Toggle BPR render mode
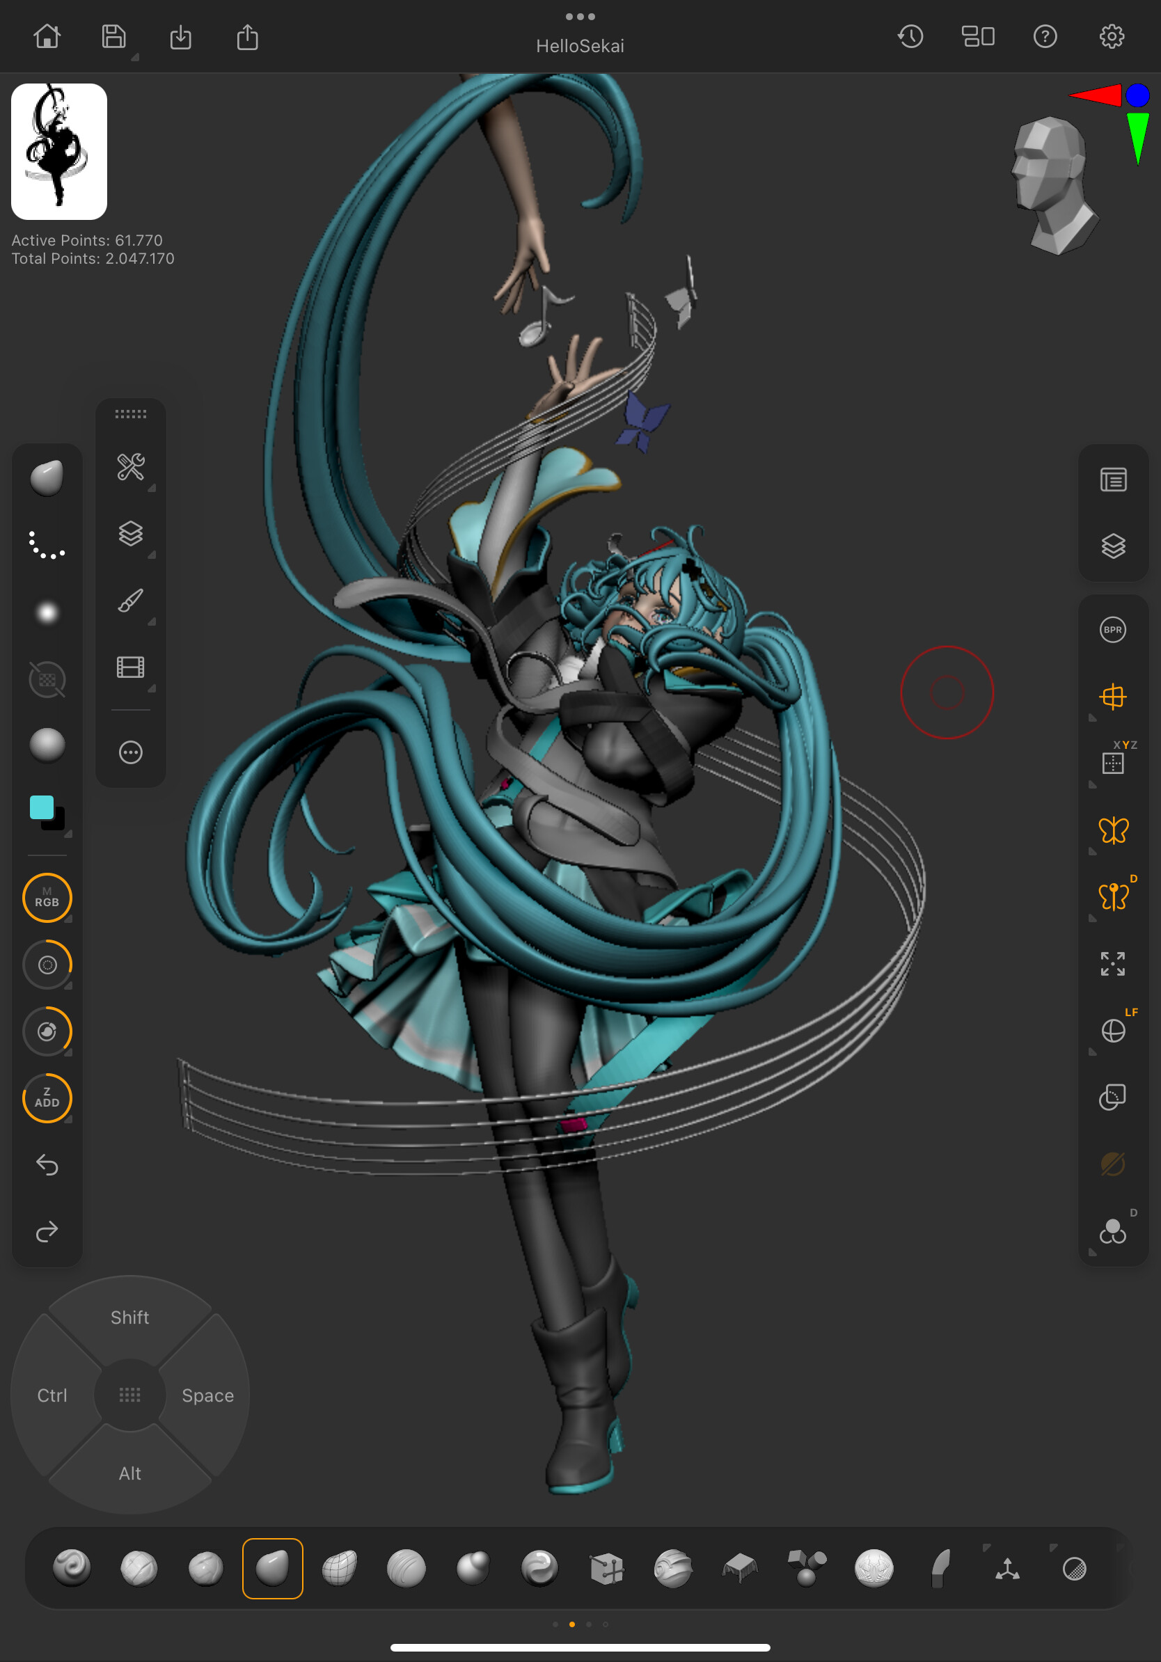The width and height of the screenshot is (1161, 1662). (1113, 630)
